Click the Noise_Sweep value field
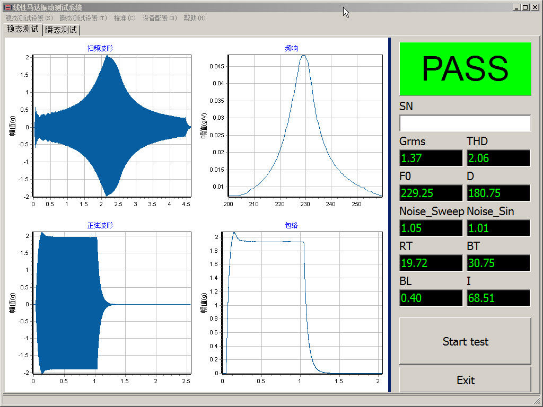 click(431, 228)
